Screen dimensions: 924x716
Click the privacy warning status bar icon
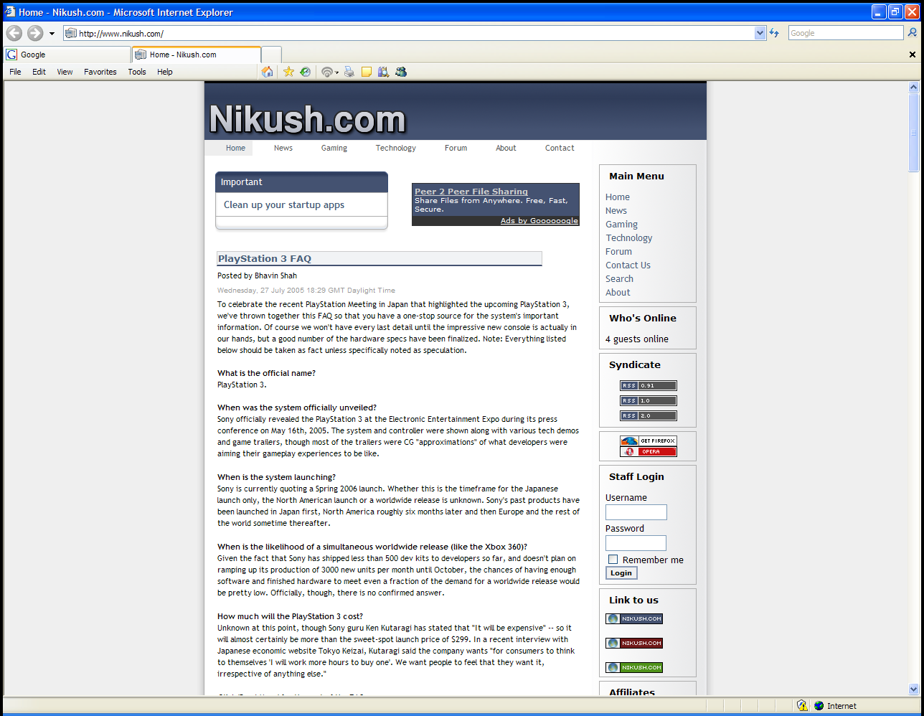click(x=802, y=705)
